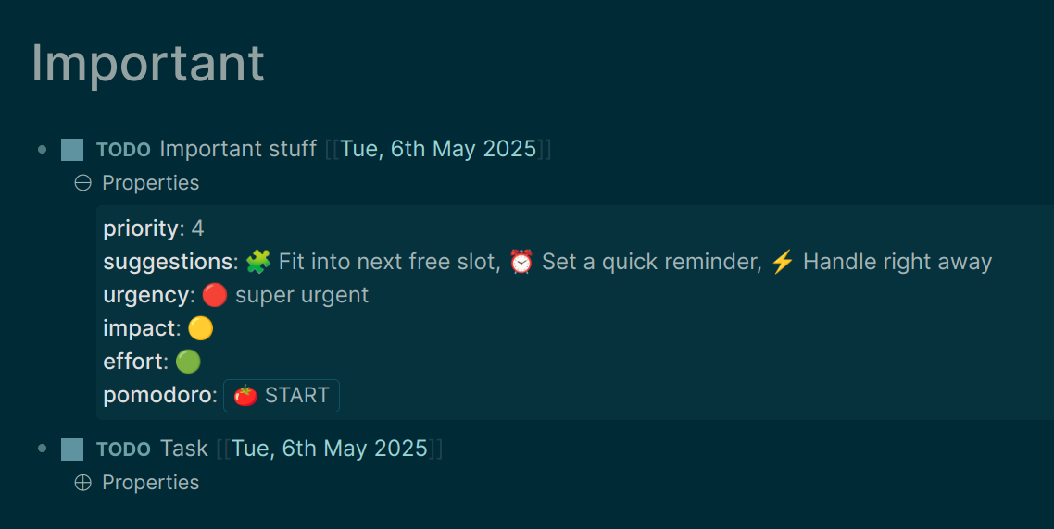Screen dimensions: 1054x529
Task: Click the bullet of the Task block
Action: point(43,449)
